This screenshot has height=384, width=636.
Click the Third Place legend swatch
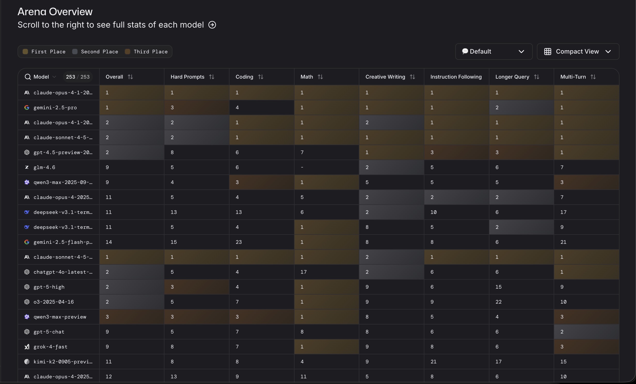[128, 52]
